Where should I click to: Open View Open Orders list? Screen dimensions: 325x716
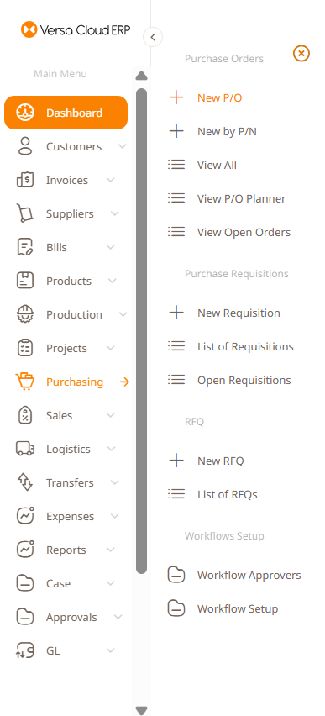pyautogui.click(x=244, y=232)
